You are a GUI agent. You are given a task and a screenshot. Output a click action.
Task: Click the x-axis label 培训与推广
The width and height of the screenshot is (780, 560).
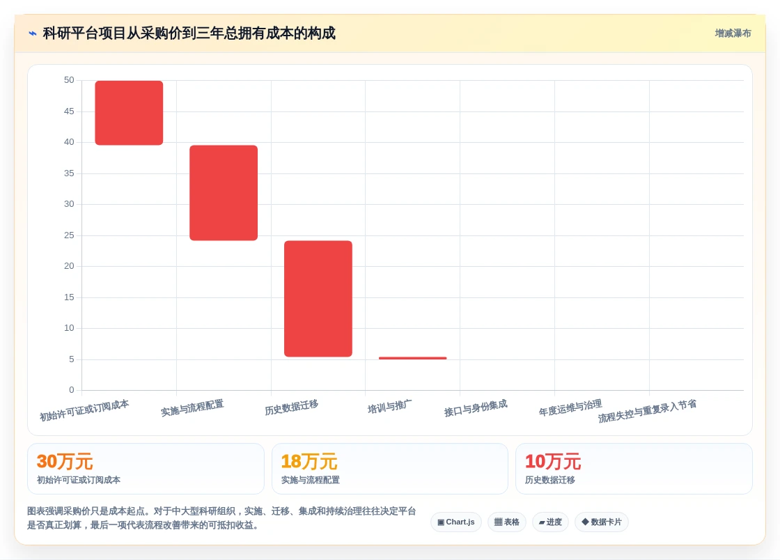click(389, 406)
